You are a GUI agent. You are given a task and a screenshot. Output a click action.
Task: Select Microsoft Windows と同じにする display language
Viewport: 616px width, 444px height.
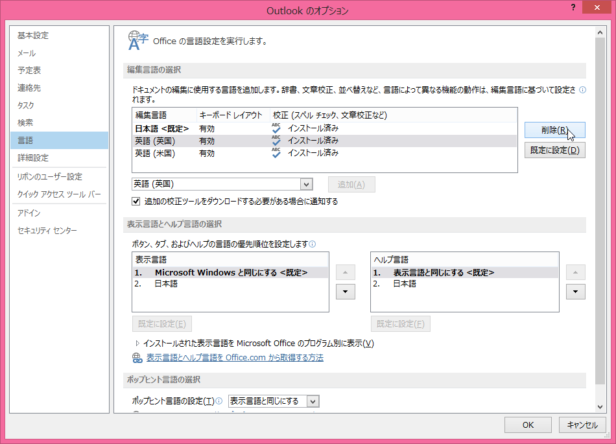click(x=231, y=272)
